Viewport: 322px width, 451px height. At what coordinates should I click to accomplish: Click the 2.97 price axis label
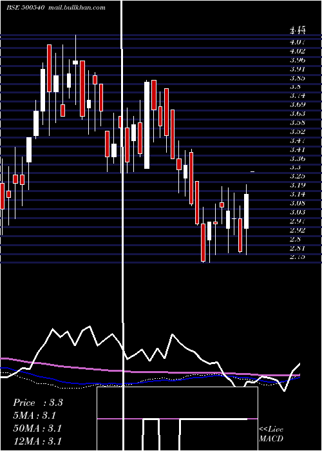(x=298, y=221)
